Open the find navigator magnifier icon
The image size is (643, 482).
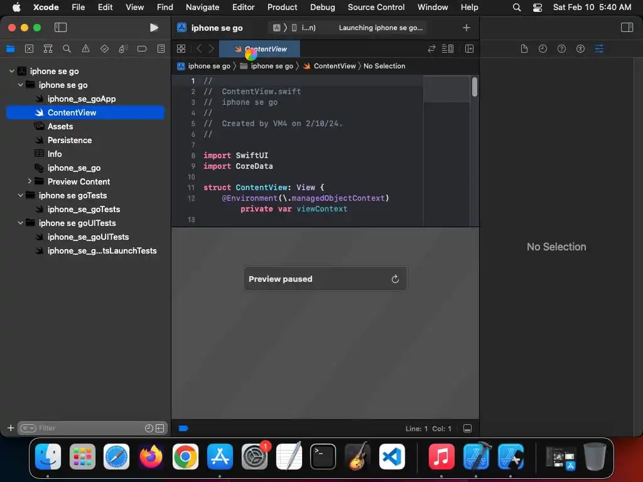(x=67, y=49)
